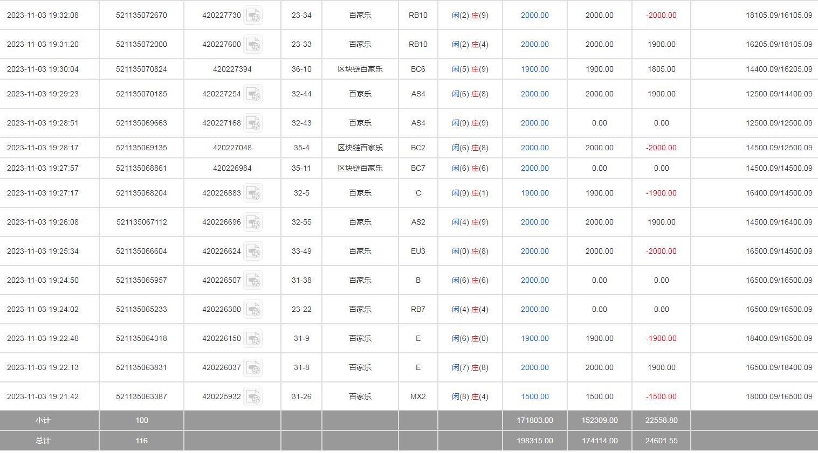The height and width of the screenshot is (453, 818).
Task: Select order number 521135070824
Action: coord(141,69)
